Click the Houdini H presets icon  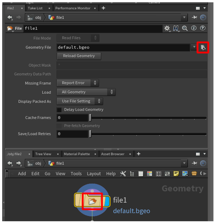point(176,28)
